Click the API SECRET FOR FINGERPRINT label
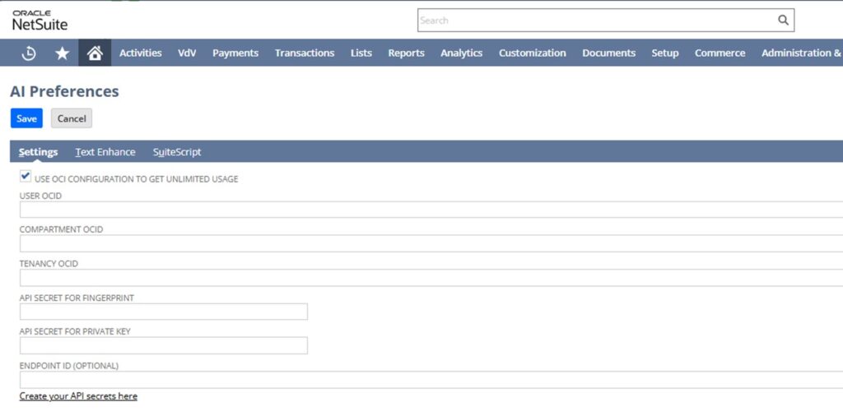The width and height of the screenshot is (843, 416). (x=77, y=298)
